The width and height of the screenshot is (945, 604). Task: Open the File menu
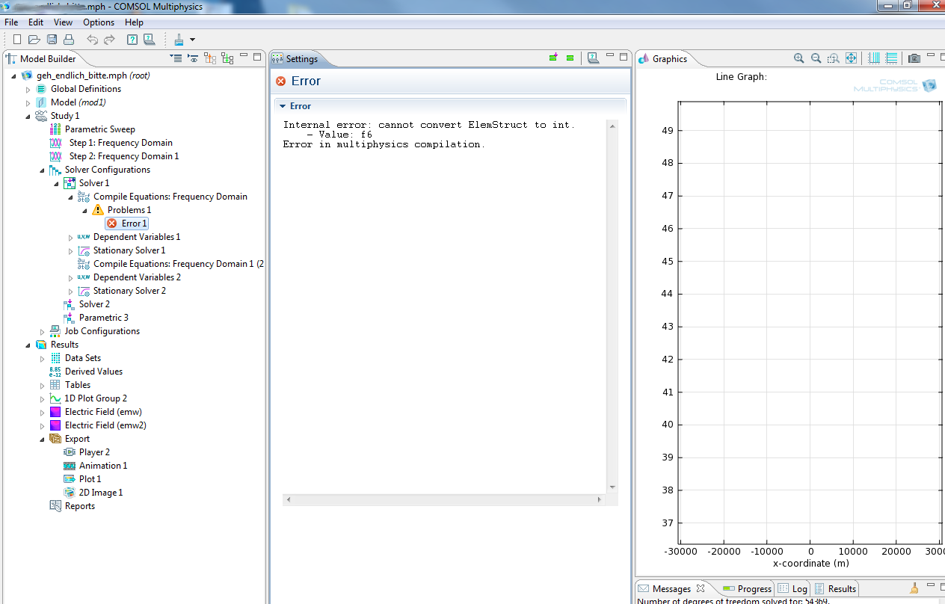[11, 22]
